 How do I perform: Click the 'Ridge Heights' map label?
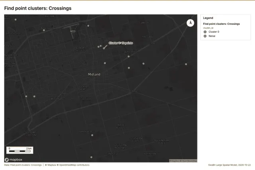(x=121, y=127)
